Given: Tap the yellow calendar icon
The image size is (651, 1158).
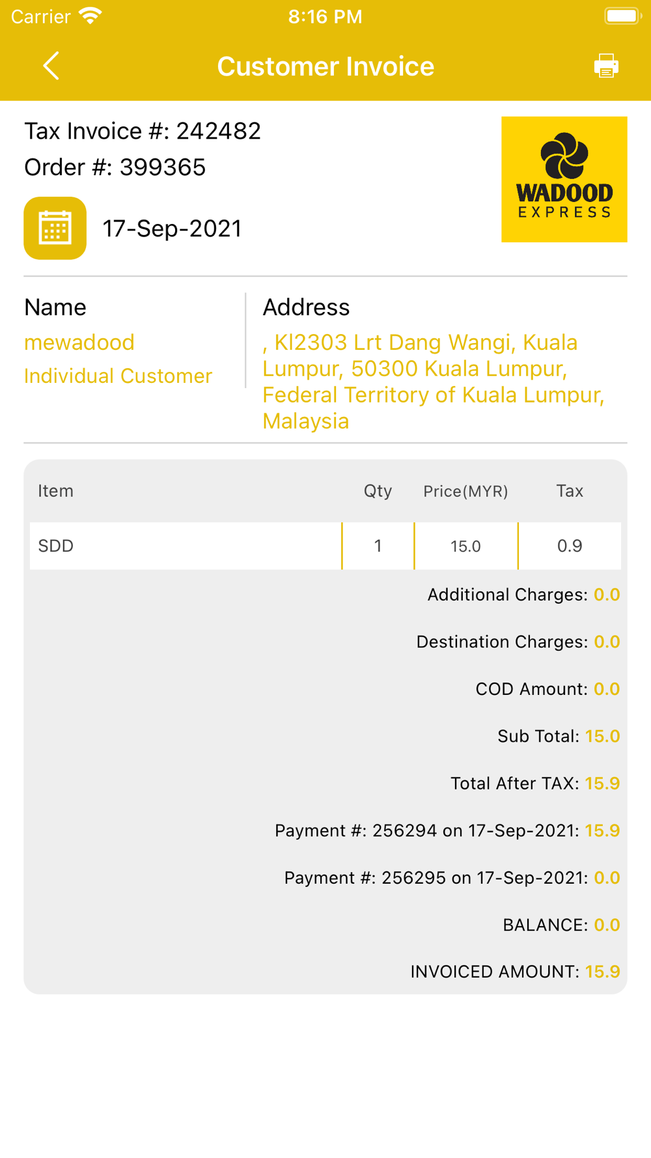Looking at the screenshot, I should pyautogui.click(x=55, y=228).
